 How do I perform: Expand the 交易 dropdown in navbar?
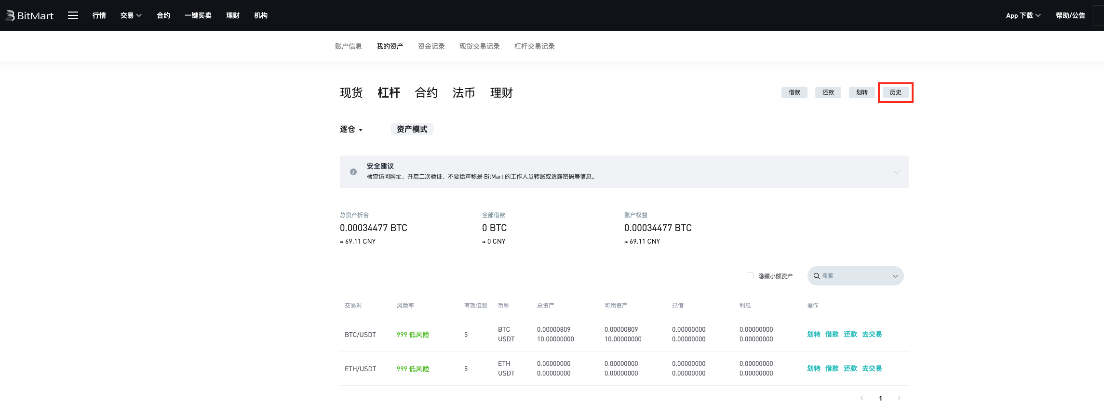[x=131, y=15]
